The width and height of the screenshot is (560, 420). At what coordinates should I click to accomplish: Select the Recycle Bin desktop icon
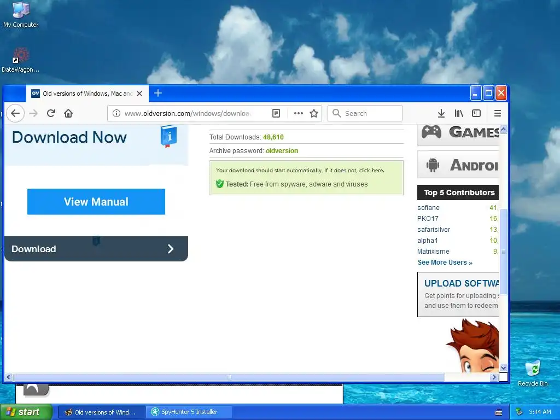point(533,374)
